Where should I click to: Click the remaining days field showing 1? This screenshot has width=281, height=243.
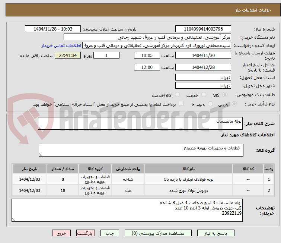(106, 55)
